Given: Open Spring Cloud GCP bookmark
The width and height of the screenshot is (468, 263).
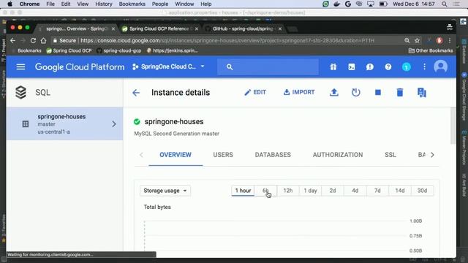Looking at the screenshot, I should (x=69, y=50).
